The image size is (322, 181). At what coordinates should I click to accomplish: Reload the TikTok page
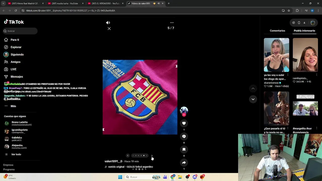[16, 11]
